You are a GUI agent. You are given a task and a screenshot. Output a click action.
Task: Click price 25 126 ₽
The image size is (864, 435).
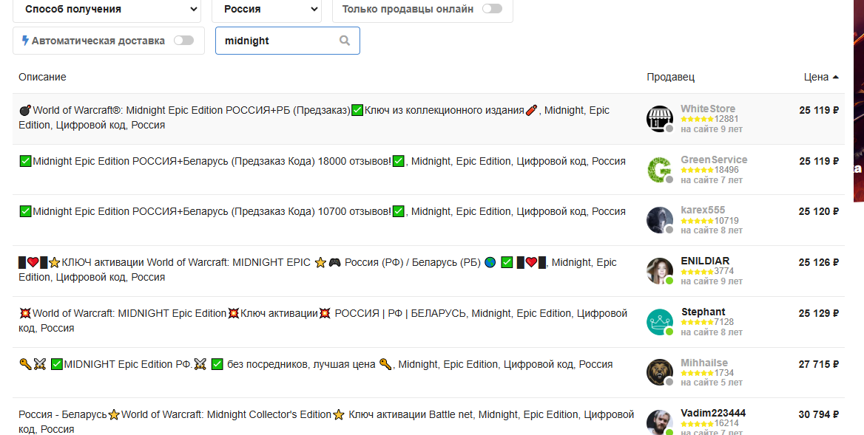pyautogui.click(x=819, y=262)
